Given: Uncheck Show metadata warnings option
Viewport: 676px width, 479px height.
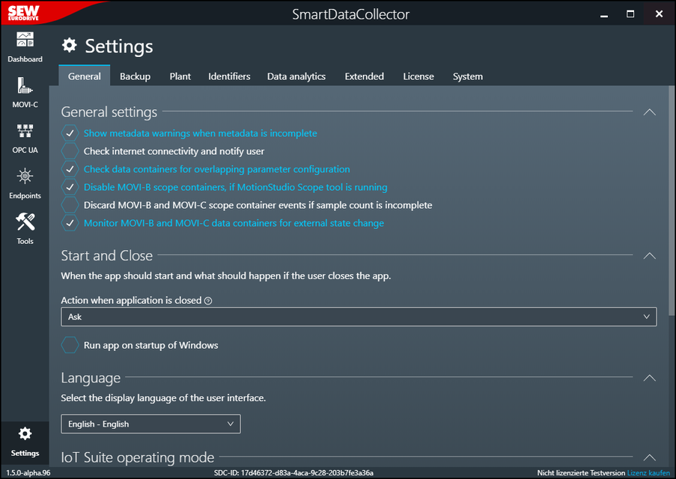Looking at the screenshot, I should point(70,133).
